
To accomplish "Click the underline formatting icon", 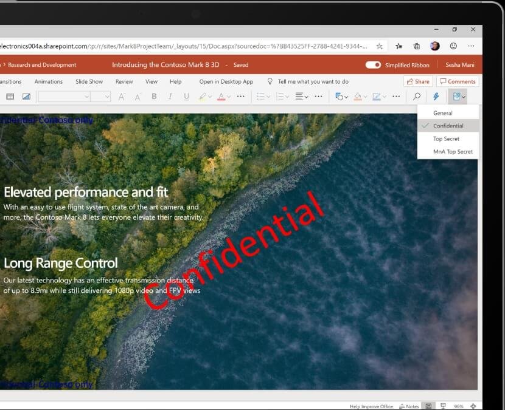I will [x=186, y=97].
